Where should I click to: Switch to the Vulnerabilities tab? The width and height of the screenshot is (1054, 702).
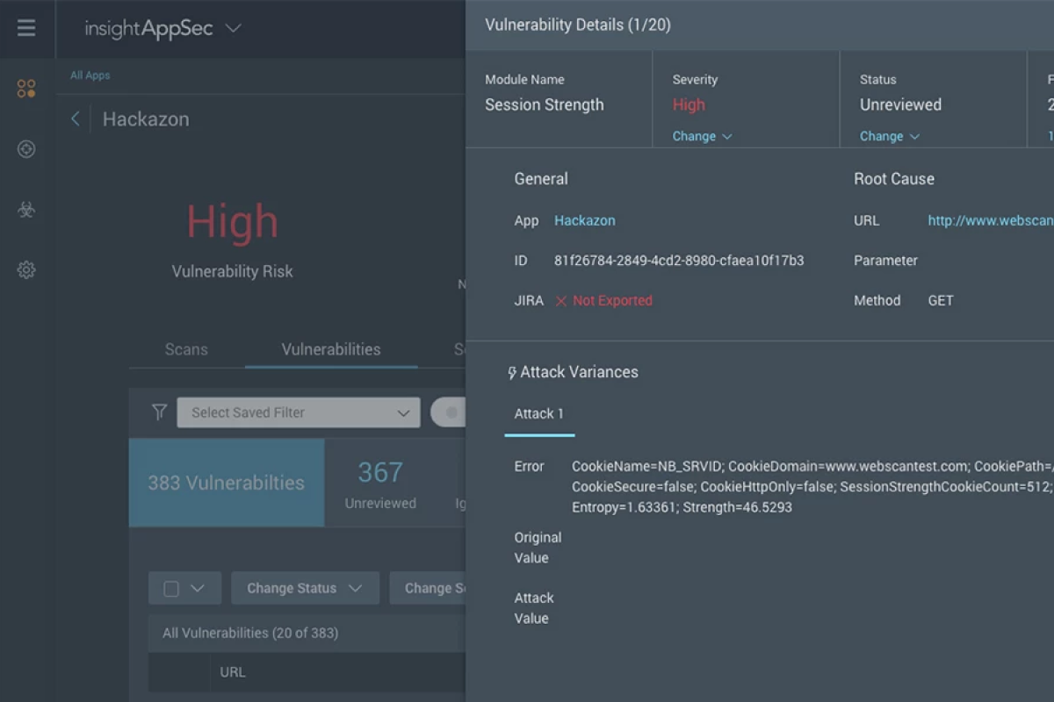(x=331, y=349)
